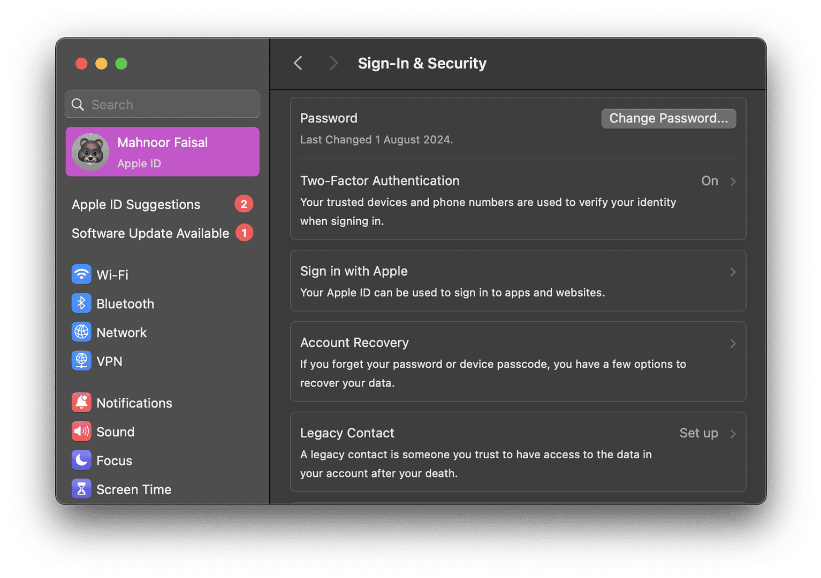Open Software Update Available notification
Viewport: 821px width, 578px height.
point(150,233)
